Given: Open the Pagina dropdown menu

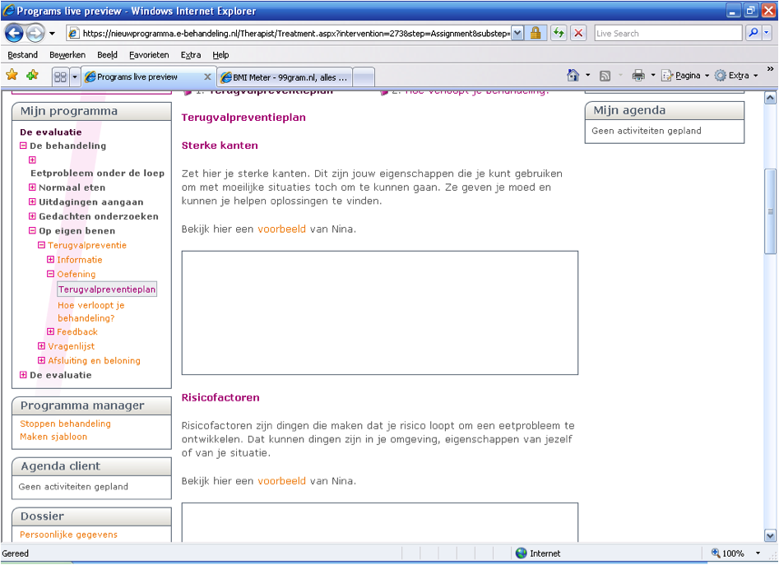Looking at the screenshot, I should tap(687, 76).
